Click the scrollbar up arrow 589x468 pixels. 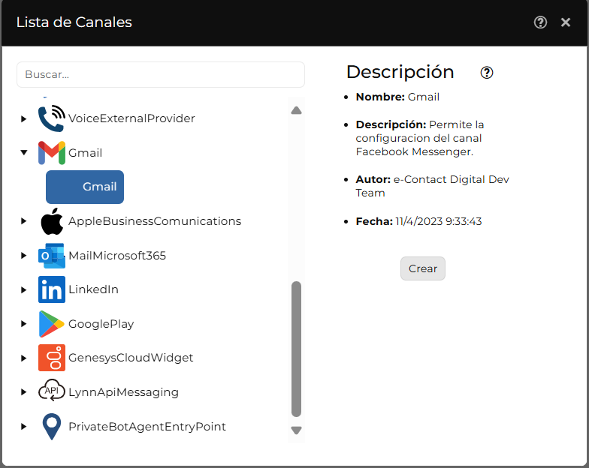[x=296, y=110]
